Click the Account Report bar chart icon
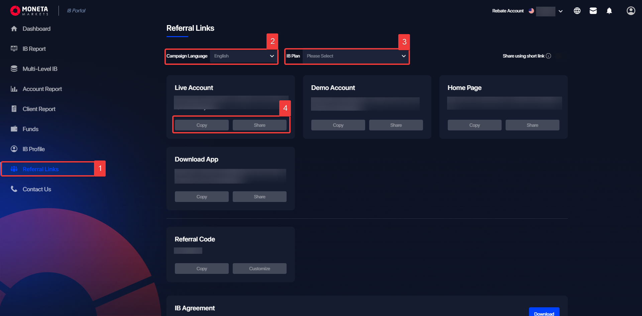 (14, 89)
